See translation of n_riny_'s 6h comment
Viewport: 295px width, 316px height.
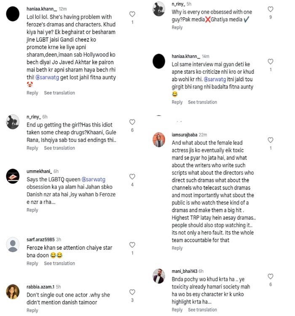[59, 148]
